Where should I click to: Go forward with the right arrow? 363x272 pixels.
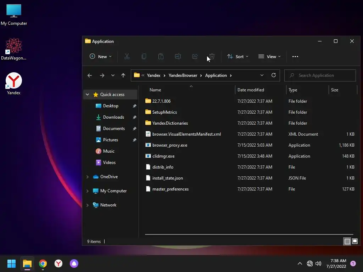(x=102, y=75)
